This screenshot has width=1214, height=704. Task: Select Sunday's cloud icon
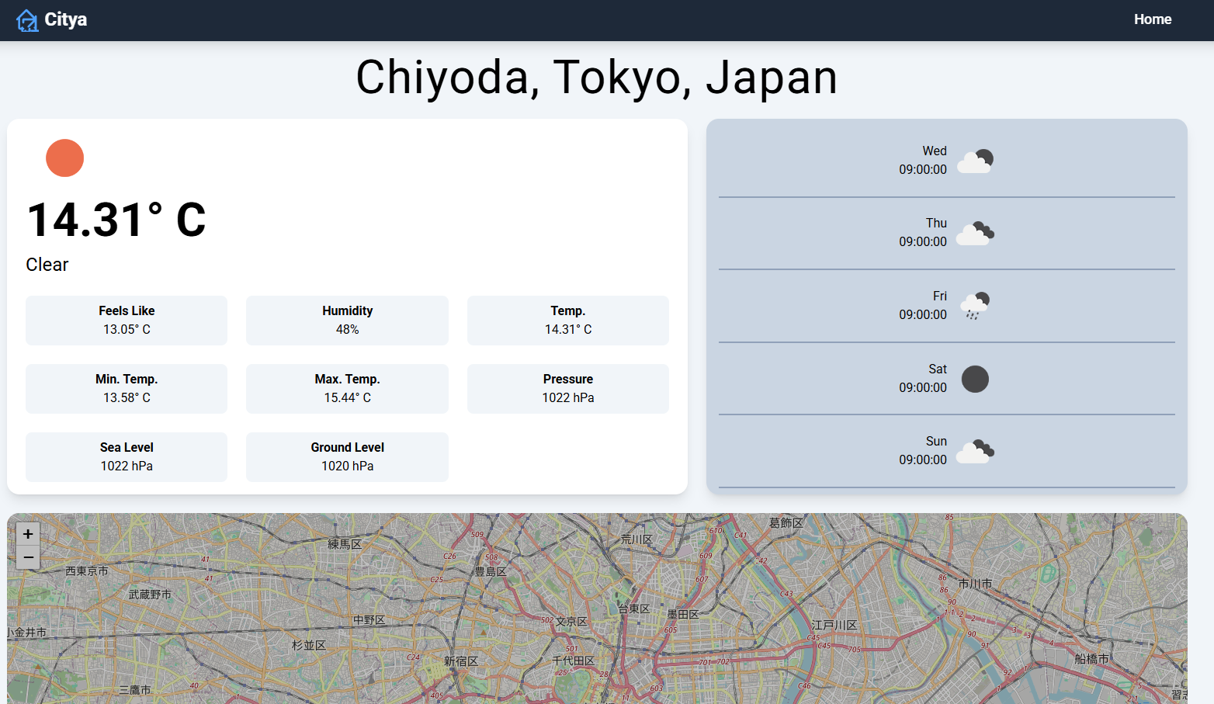[x=975, y=450]
